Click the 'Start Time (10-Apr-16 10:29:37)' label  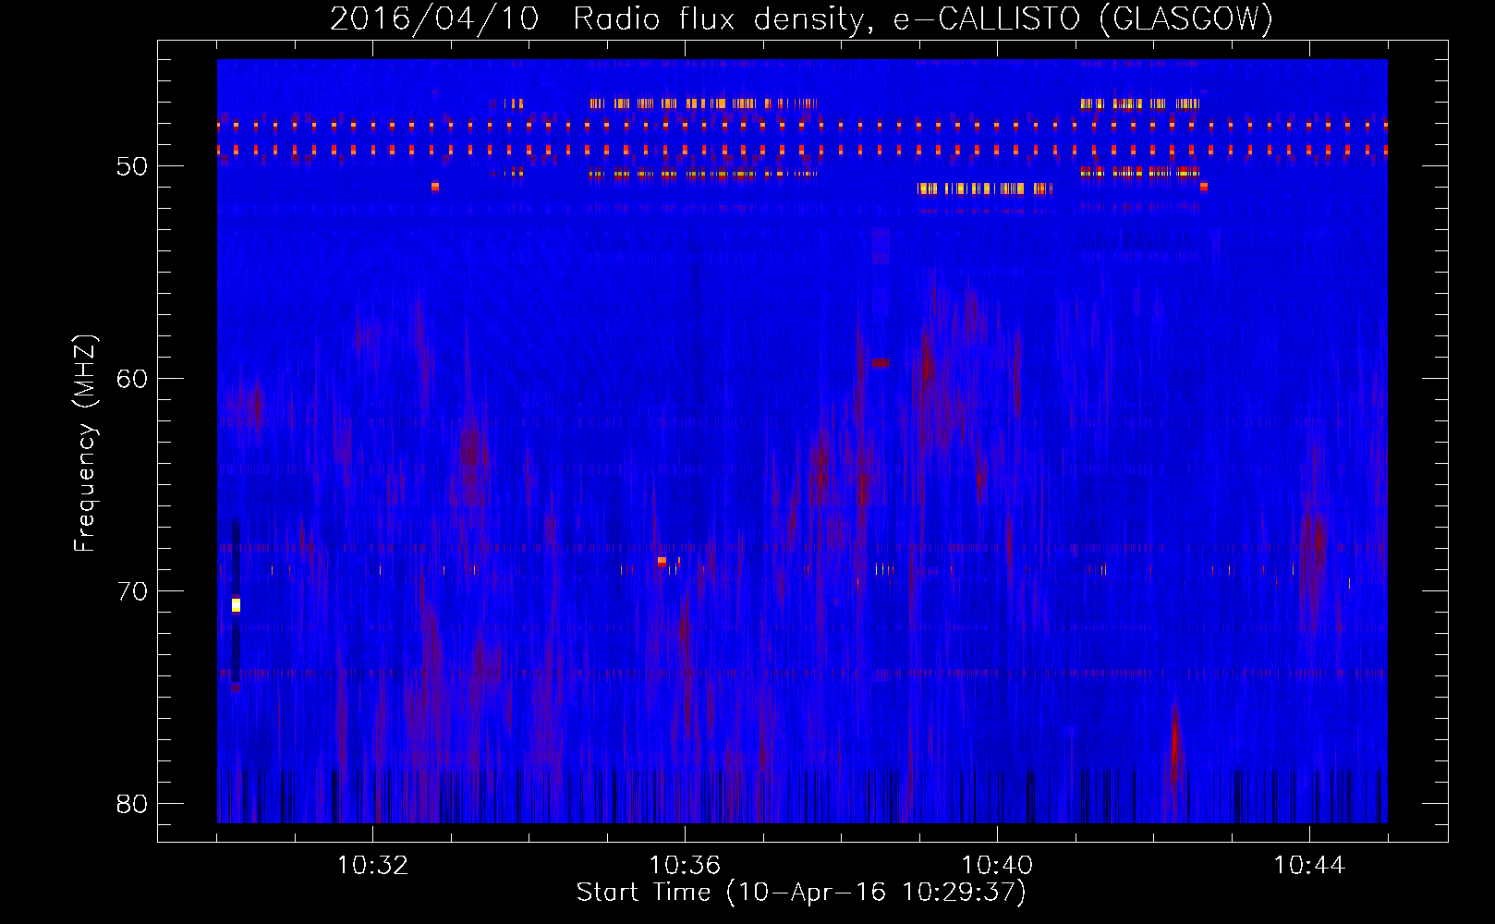click(801, 893)
